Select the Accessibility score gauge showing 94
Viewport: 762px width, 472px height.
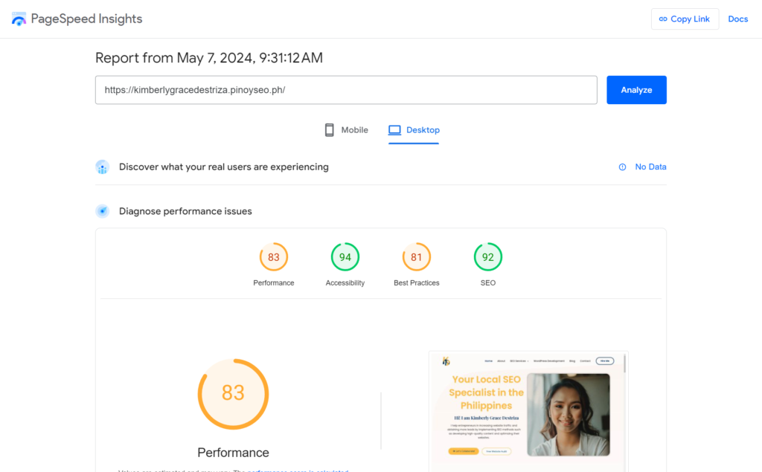click(345, 257)
